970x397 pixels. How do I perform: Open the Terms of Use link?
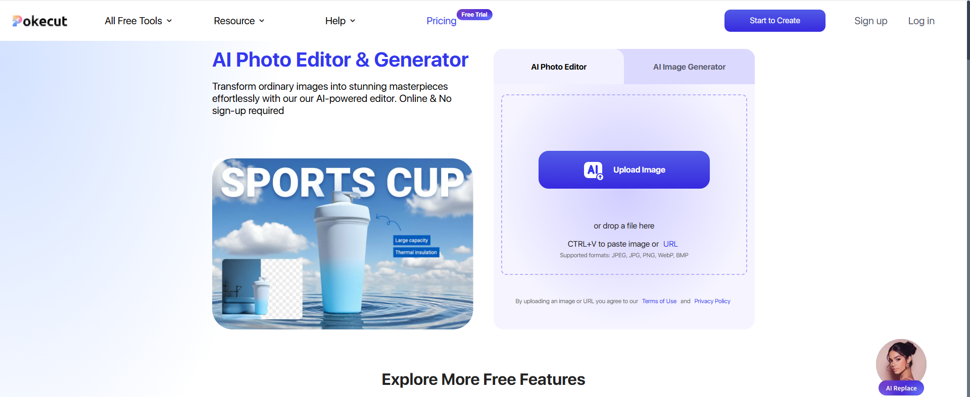(x=659, y=301)
